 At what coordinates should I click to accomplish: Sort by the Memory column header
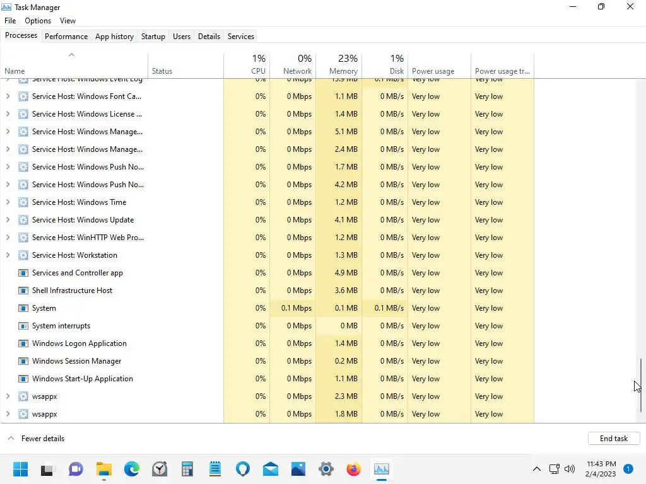pyautogui.click(x=339, y=65)
